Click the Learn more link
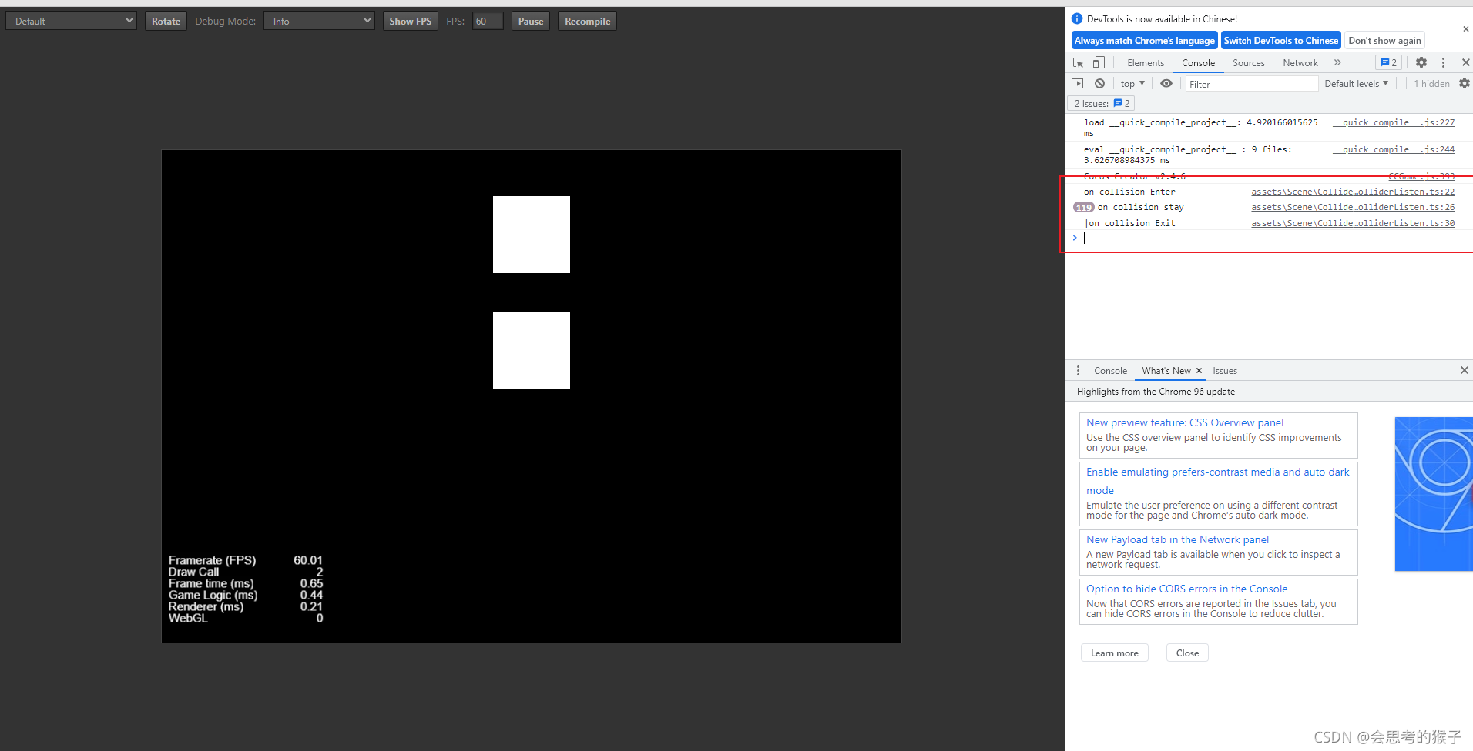This screenshot has height=751, width=1473. point(1114,652)
